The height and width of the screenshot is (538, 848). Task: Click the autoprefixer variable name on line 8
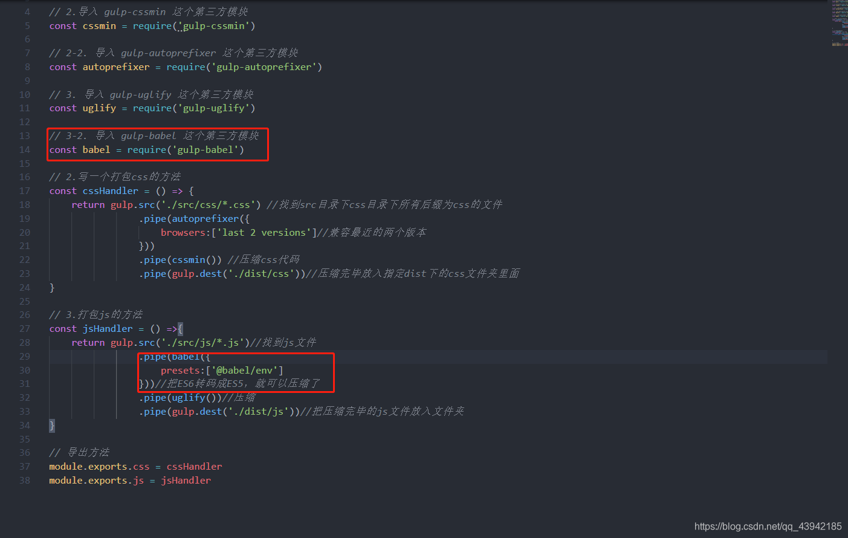coord(116,67)
